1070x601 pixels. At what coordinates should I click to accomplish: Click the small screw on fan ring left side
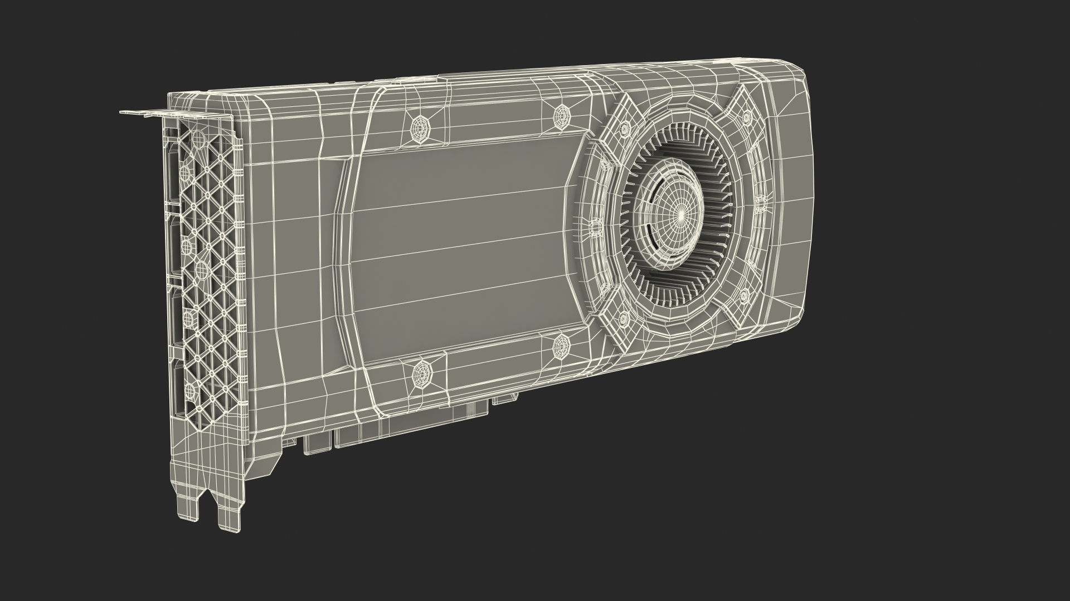click(x=595, y=226)
